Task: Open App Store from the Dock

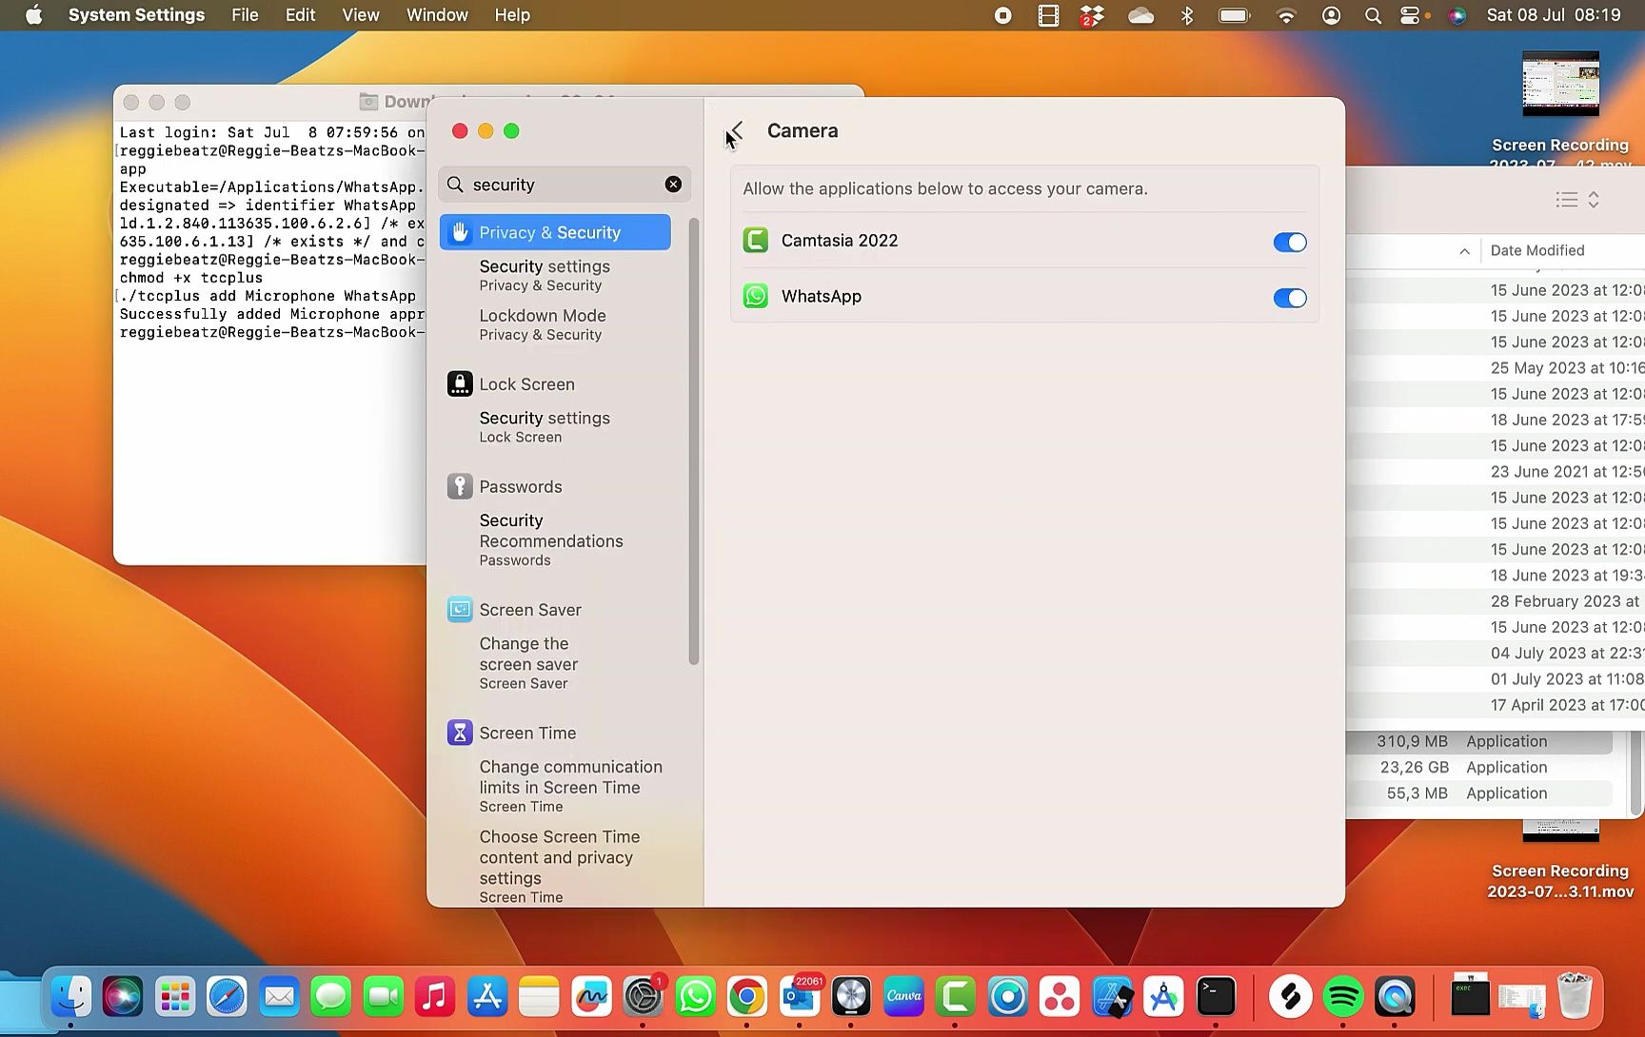Action: 487,997
